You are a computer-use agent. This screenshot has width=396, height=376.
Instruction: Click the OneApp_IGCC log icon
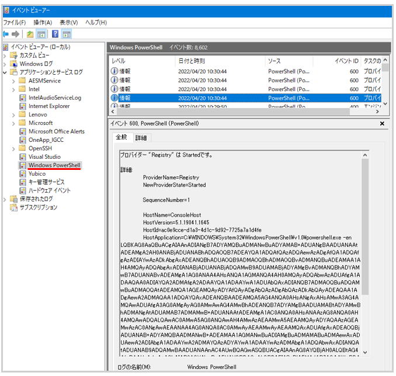point(23,140)
